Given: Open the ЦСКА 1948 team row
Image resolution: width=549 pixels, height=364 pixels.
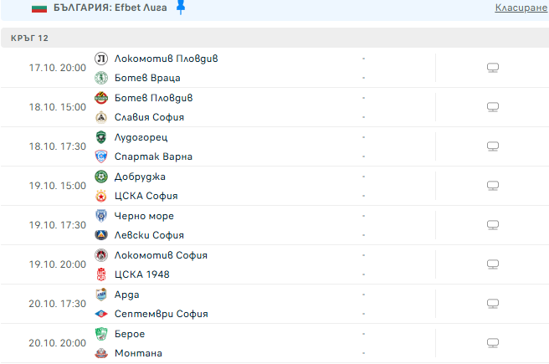Looking at the screenshot, I should 141,274.
